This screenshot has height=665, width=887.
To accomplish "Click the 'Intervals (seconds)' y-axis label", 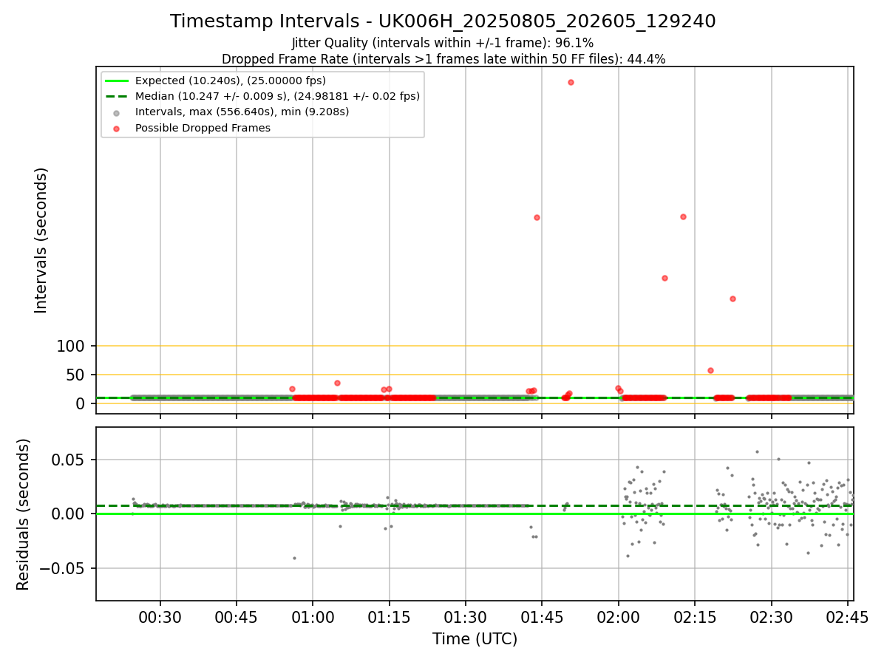I will (x=41, y=240).
